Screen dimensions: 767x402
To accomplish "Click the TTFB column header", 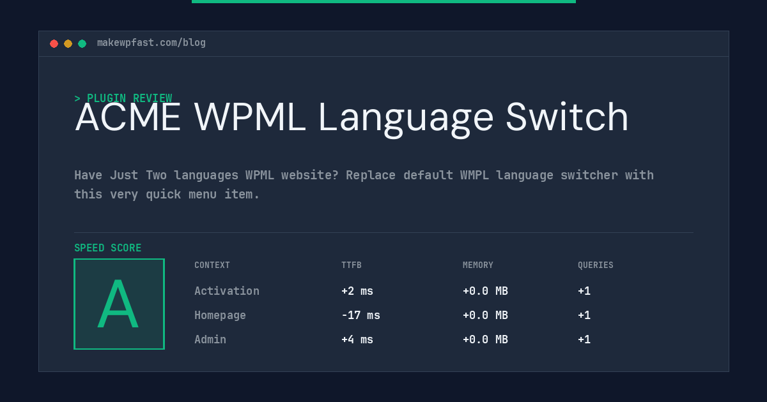I will [352, 265].
